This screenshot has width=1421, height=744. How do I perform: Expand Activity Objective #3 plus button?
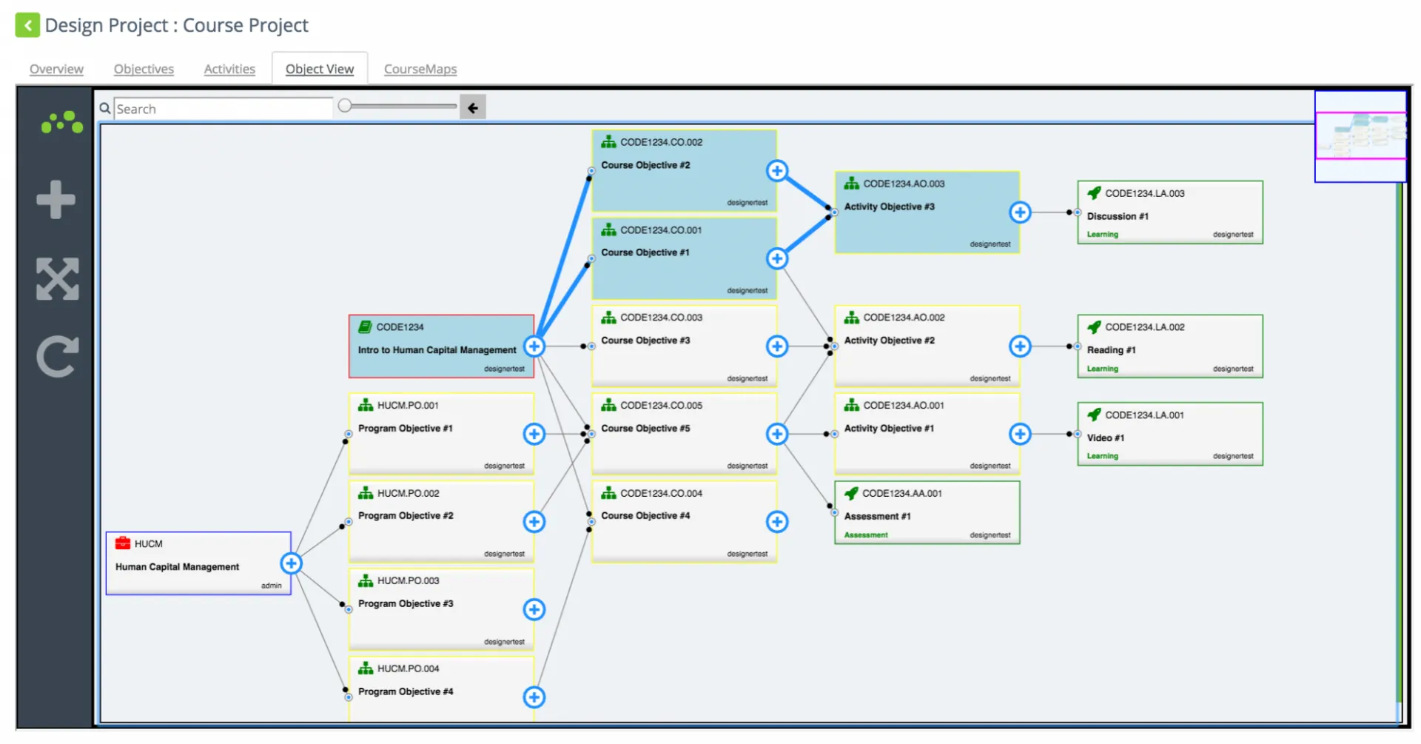click(x=1021, y=212)
